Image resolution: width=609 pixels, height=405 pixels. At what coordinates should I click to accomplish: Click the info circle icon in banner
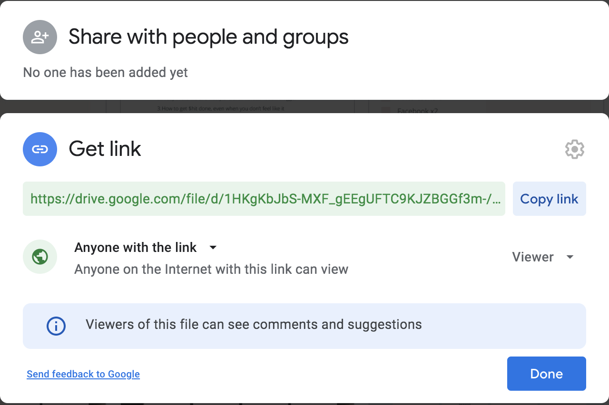coord(56,326)
